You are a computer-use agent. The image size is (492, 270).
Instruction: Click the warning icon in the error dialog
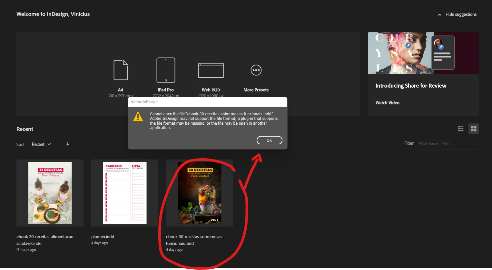click(138, 116)
